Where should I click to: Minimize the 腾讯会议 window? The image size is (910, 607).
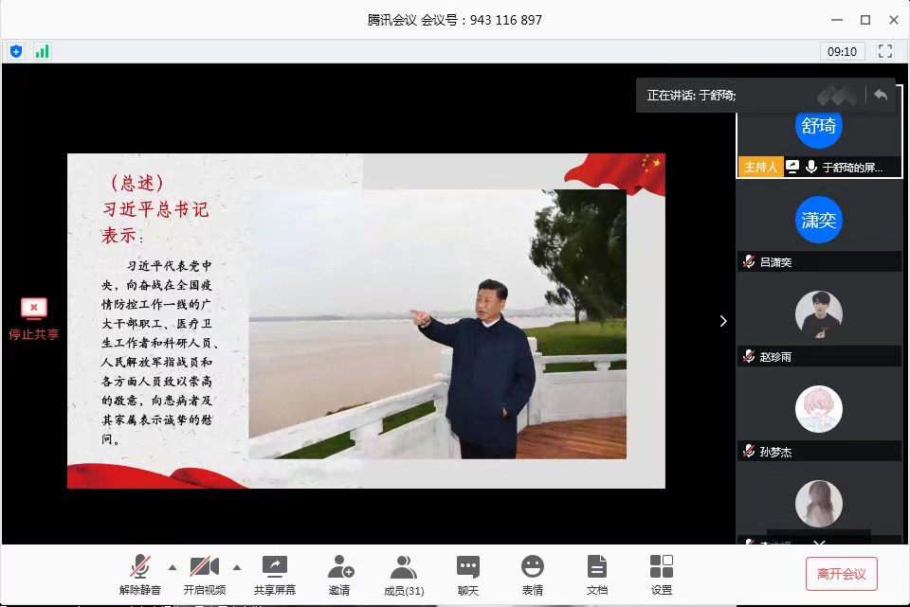pos(837,20)
